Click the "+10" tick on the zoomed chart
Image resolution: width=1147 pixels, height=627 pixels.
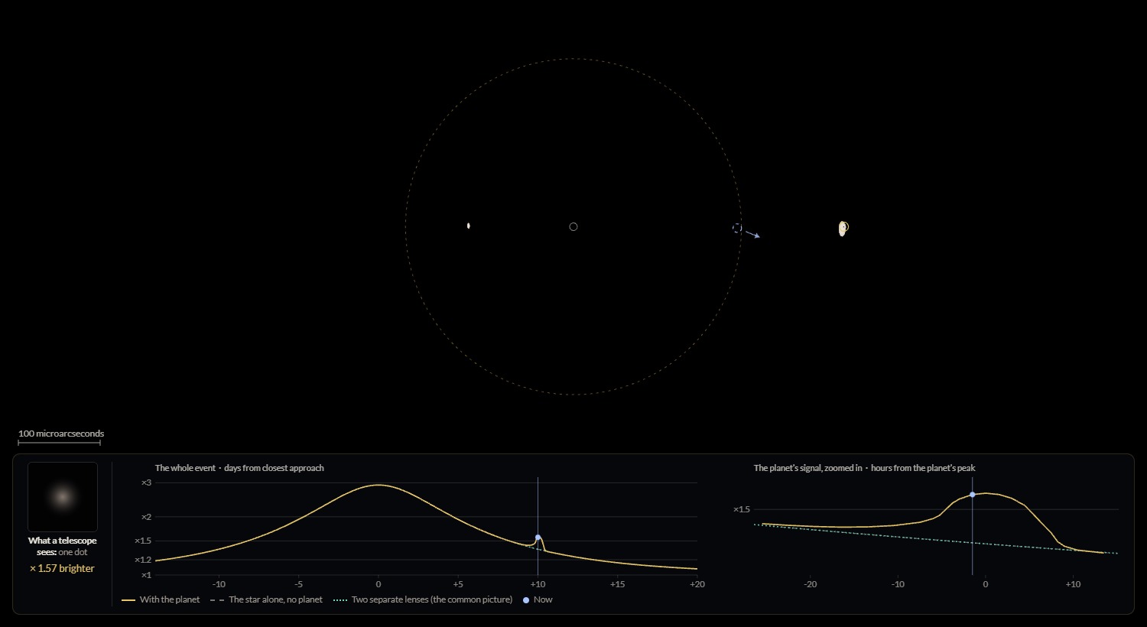click(x=1073, y=584)
